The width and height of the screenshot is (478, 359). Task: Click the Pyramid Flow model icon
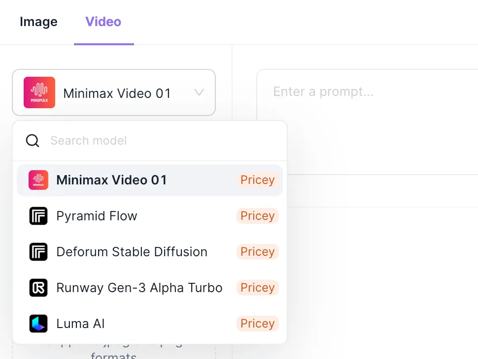click(x=38, y=216)
